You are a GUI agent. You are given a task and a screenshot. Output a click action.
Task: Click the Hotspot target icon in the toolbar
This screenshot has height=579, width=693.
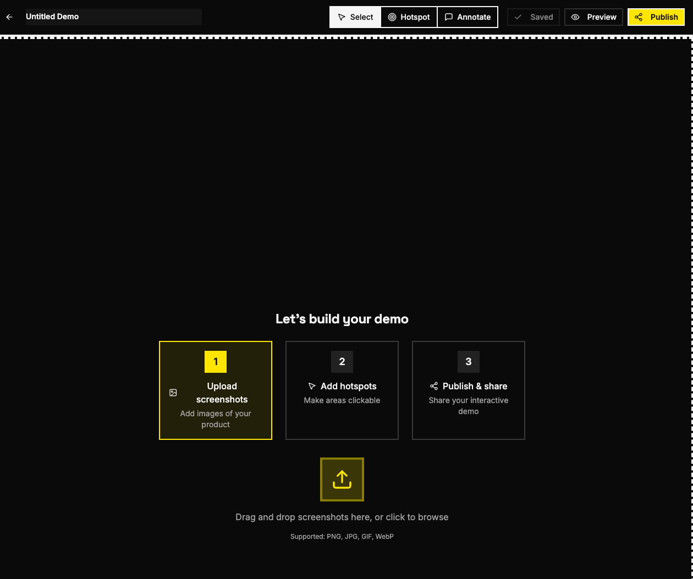point(392,17)
